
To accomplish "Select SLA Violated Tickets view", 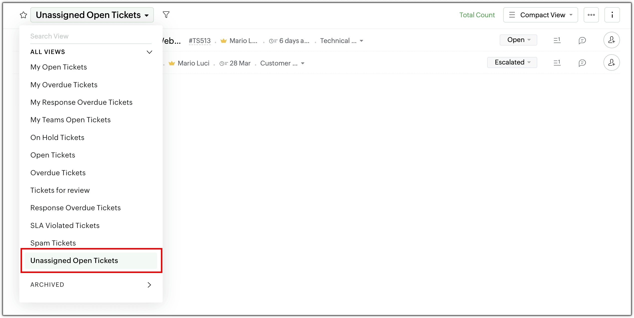I will [65, 225].
